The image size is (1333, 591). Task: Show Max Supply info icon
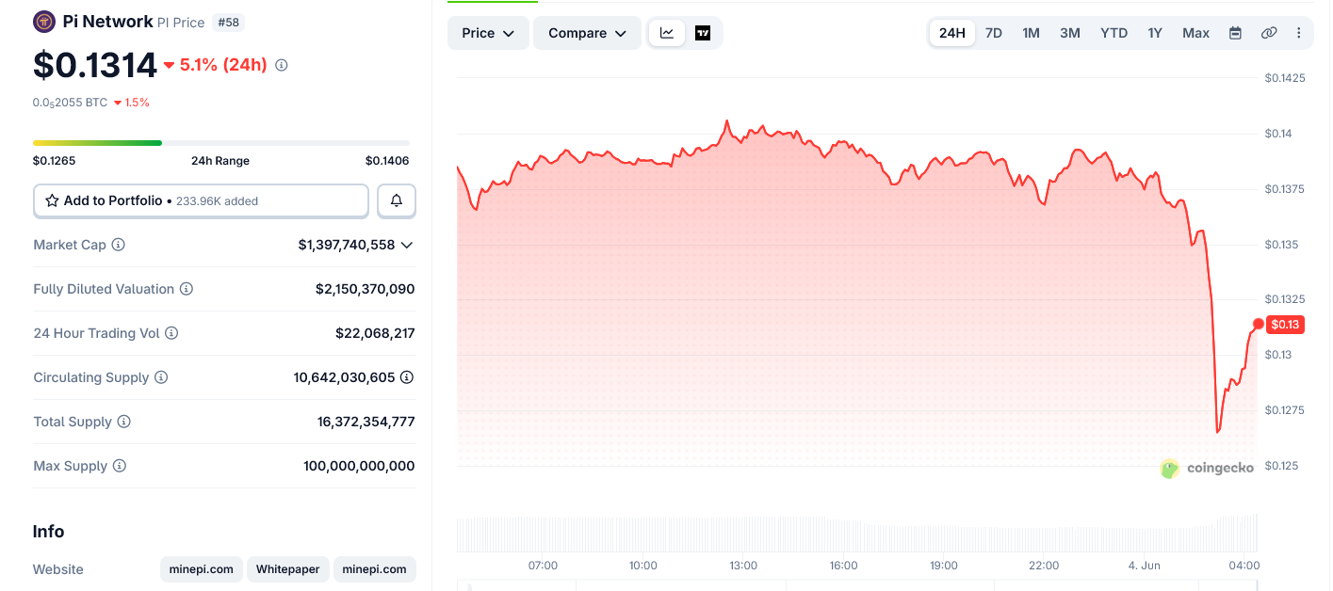[x=120, y=466]
